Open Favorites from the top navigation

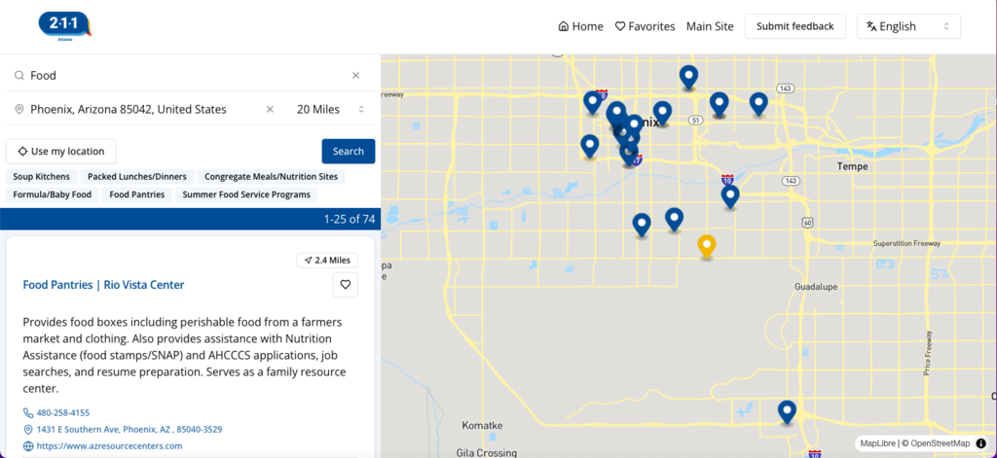[x=645, y=26]
